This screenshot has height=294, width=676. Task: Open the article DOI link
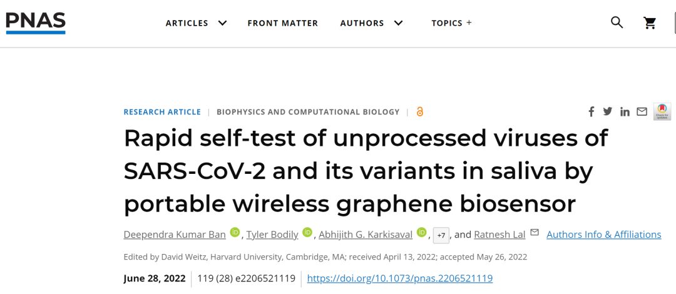click(399, 278)
